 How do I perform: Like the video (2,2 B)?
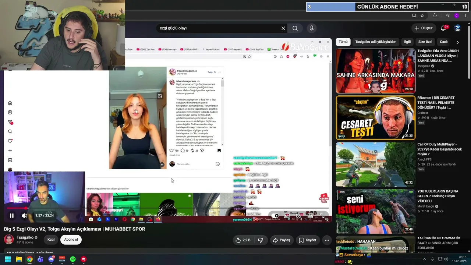point(243,240)
